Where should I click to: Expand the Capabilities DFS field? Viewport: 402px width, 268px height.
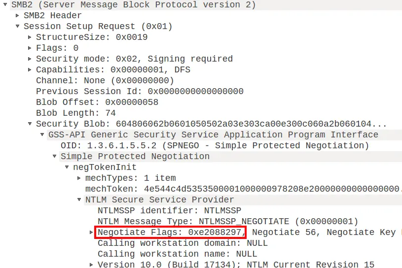pos(30,70)
